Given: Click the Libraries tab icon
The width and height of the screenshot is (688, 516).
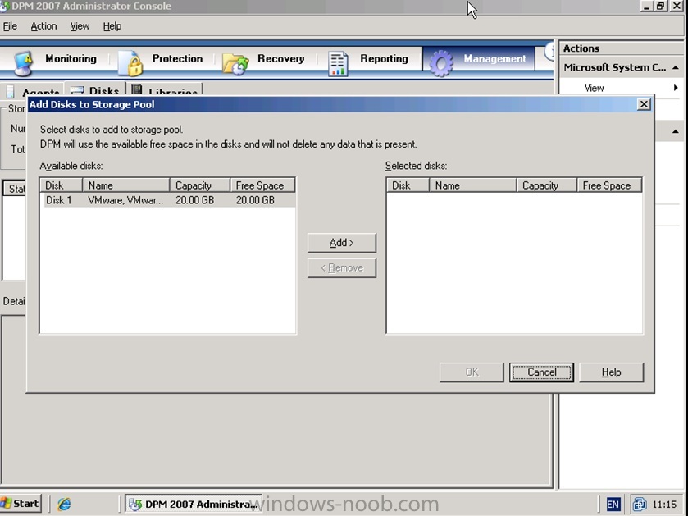Looking at the screenshot, I should [136, 89].
